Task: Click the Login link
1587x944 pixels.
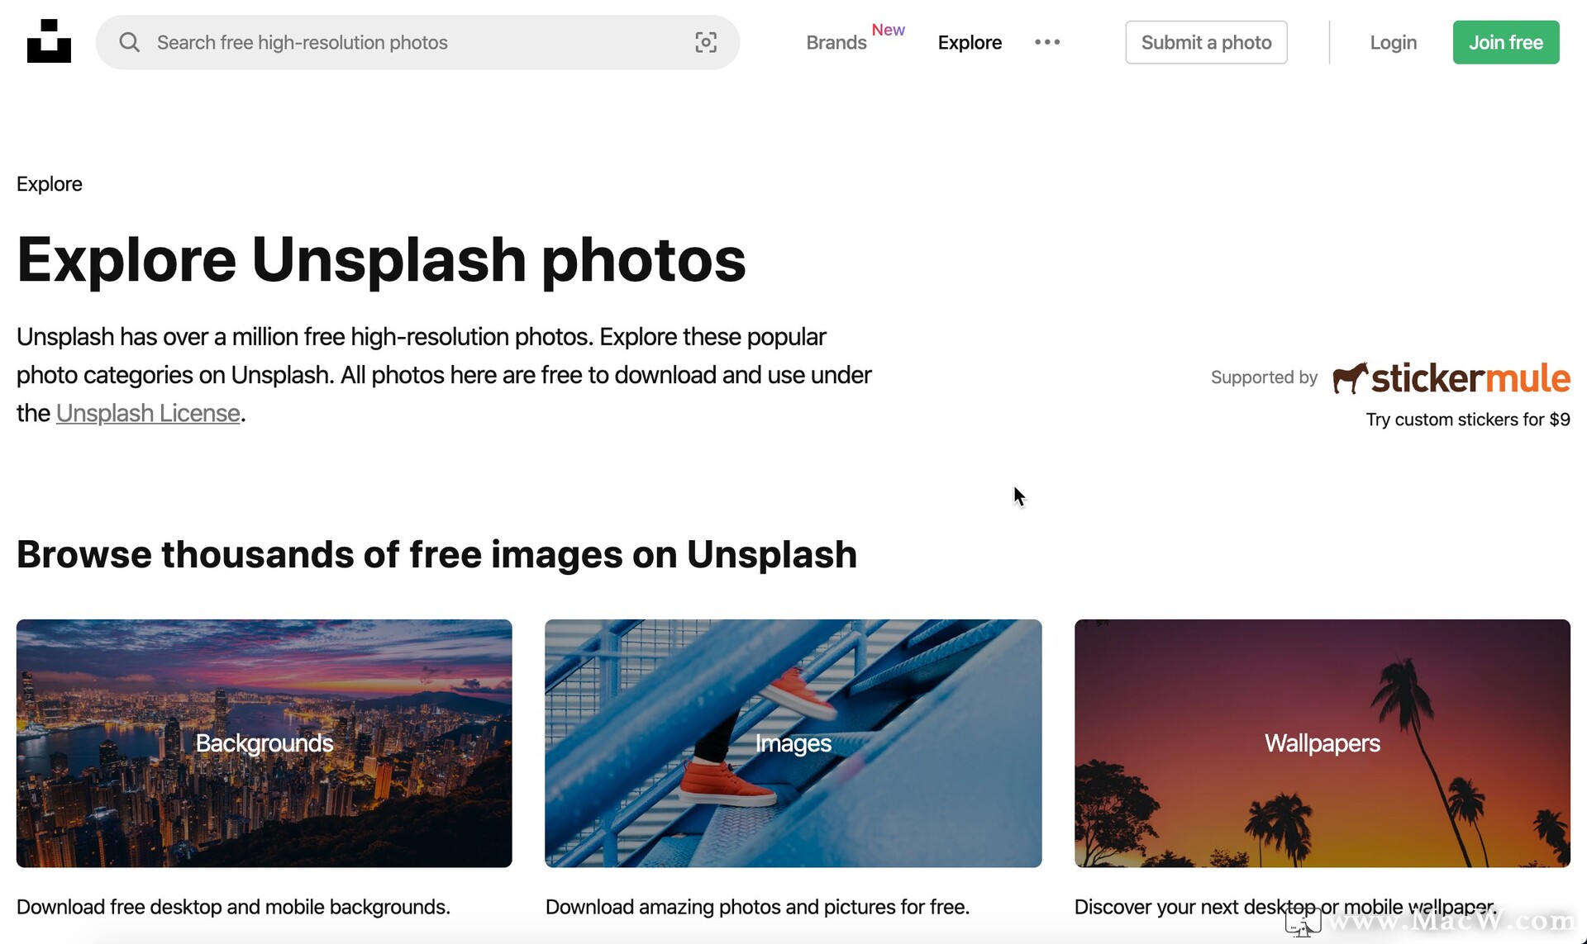Action: [1393, 42]
